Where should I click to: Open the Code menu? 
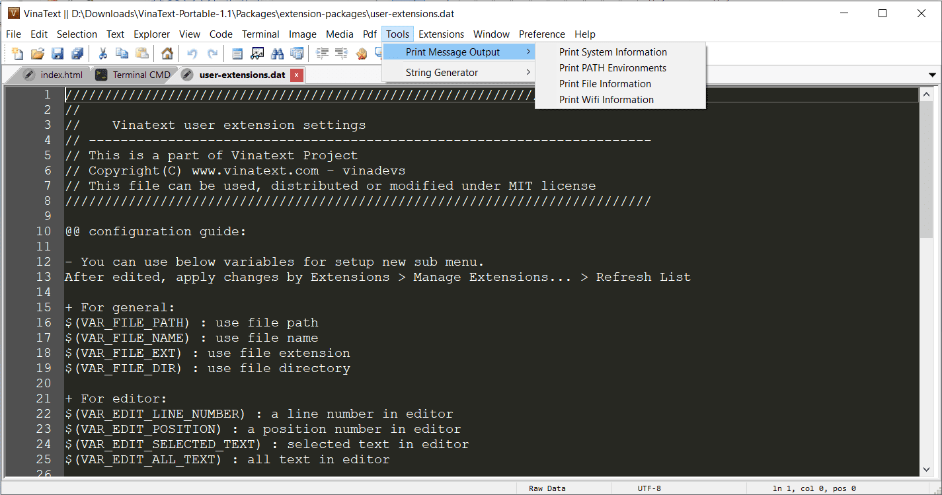tap(221, 34)
